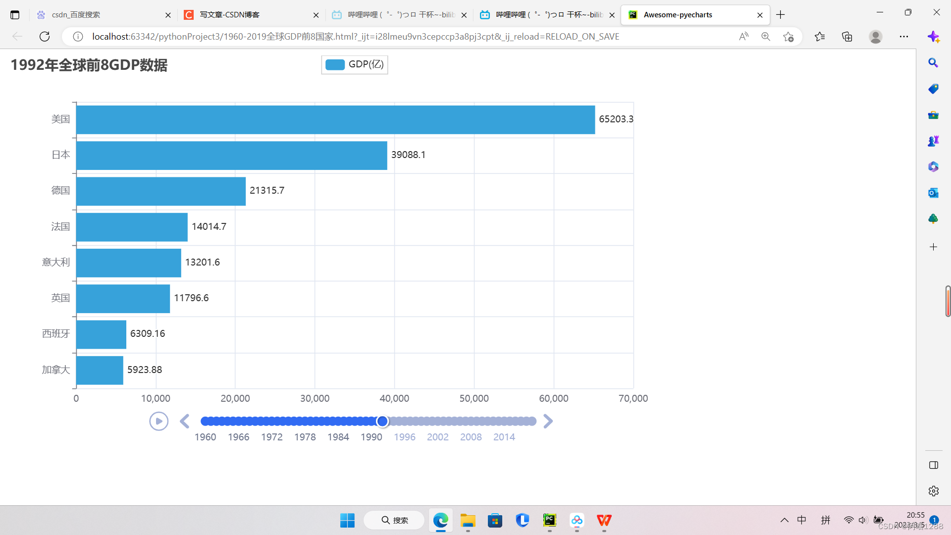Open PyCharm from the taskbar
Viewport: 951px width, 535px height.
pos(550,520)
